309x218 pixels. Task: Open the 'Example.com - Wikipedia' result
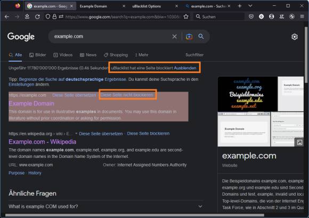pos(43,142)
